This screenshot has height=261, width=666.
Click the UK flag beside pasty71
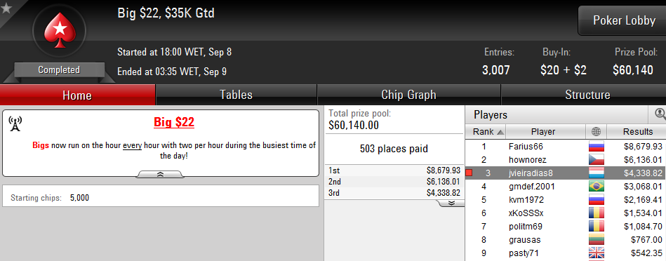pyautogui.click(x=597, y=253)
